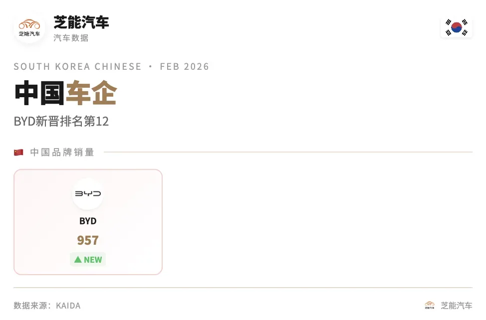Image resolution: width=486 pixels, height=320 pixels.
Task: Click the BYD brand name under the logo
Action: point(88,221)
